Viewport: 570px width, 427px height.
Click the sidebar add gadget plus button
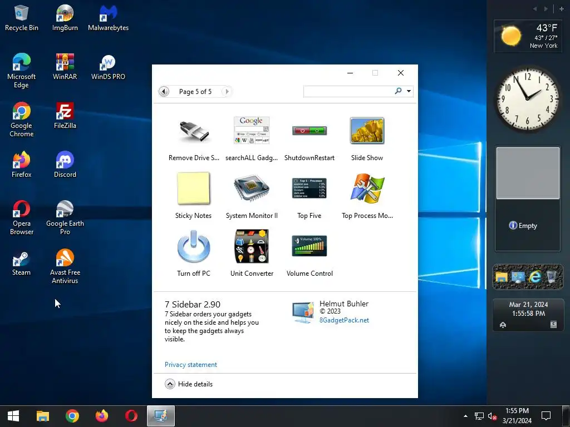pos(562,9)
